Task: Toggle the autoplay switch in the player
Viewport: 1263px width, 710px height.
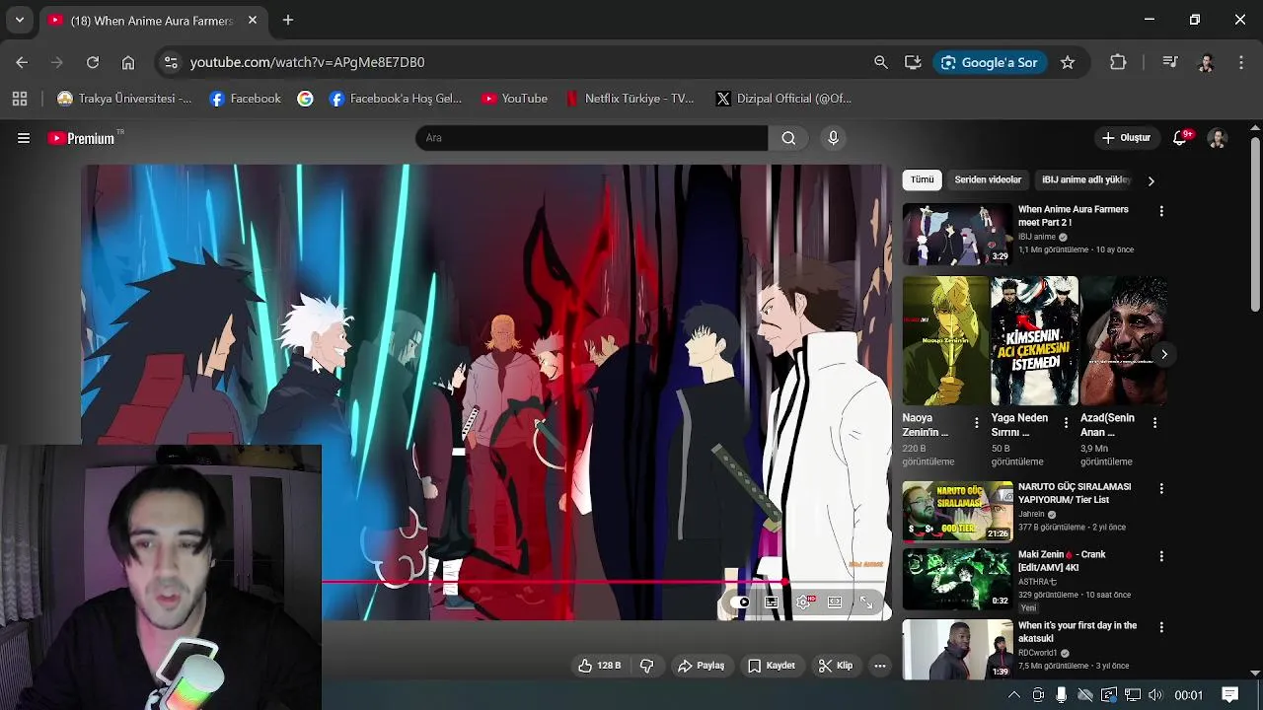Action: (x=742, y=602)
